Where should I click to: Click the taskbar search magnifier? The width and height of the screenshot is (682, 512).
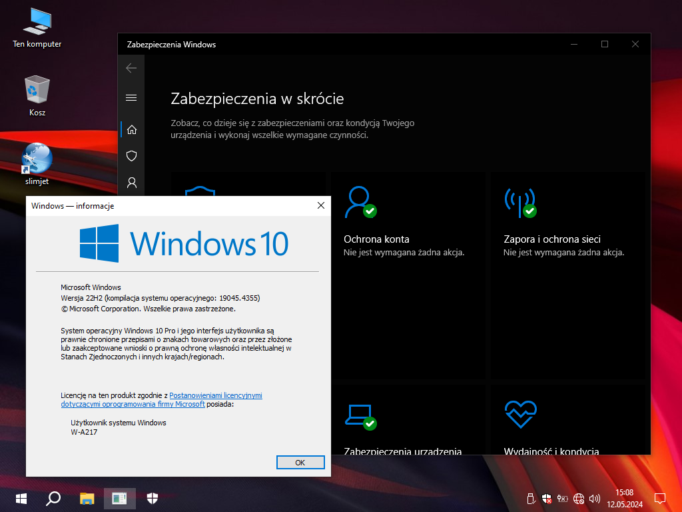pyautogui.click(x=53, y=498)
